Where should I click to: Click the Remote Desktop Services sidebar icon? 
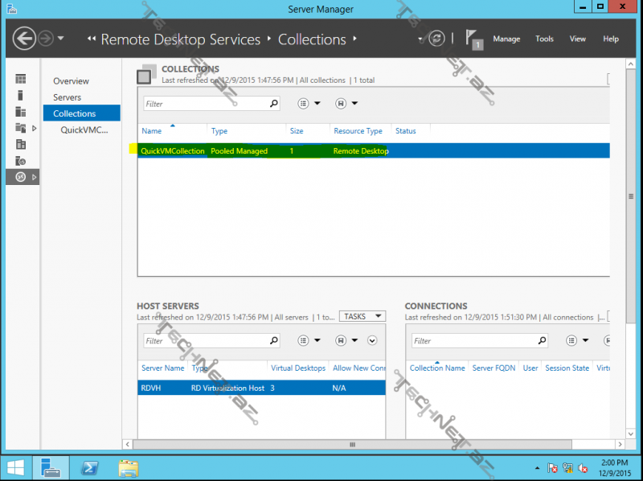22,176
